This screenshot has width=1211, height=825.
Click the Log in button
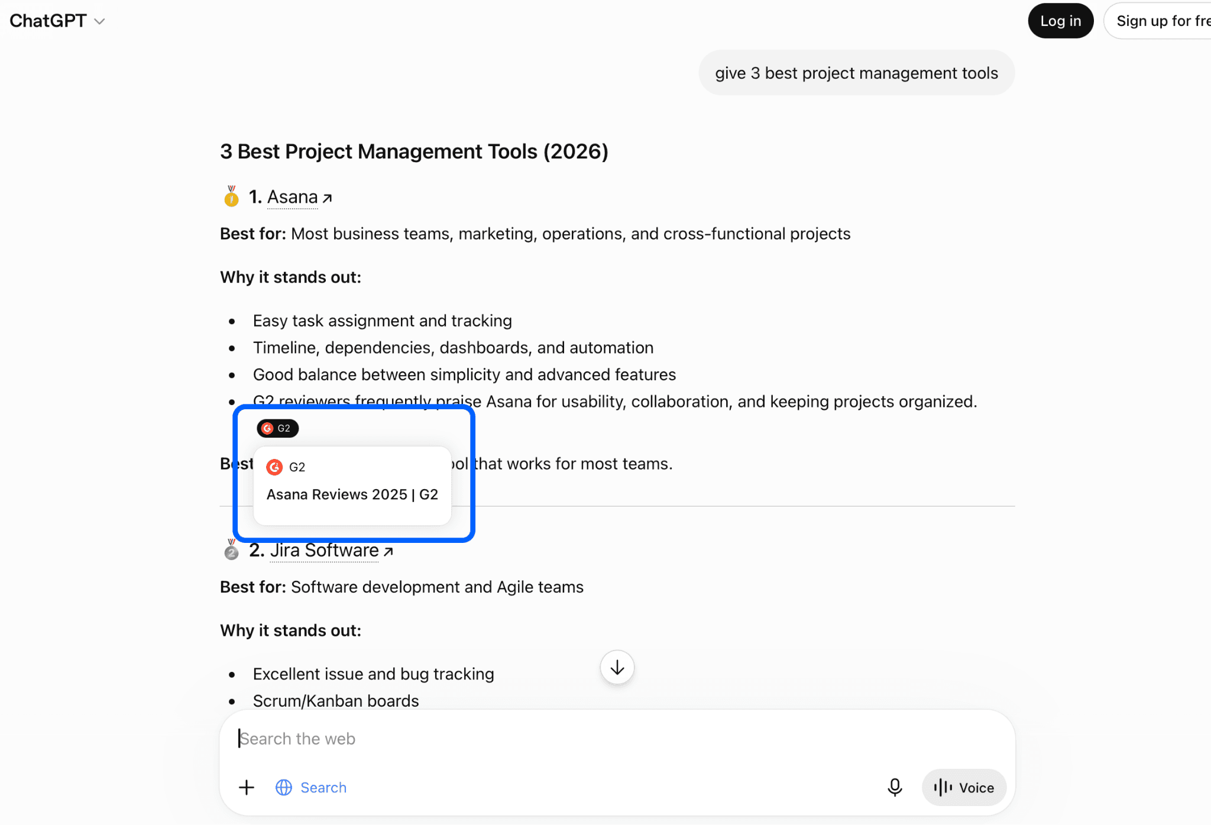(1060, 21)
